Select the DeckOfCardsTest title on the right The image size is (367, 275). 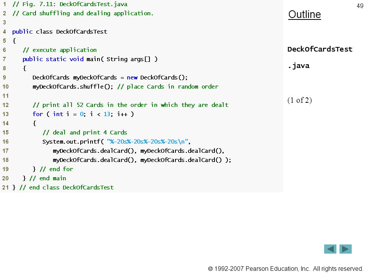click(320, 49)
